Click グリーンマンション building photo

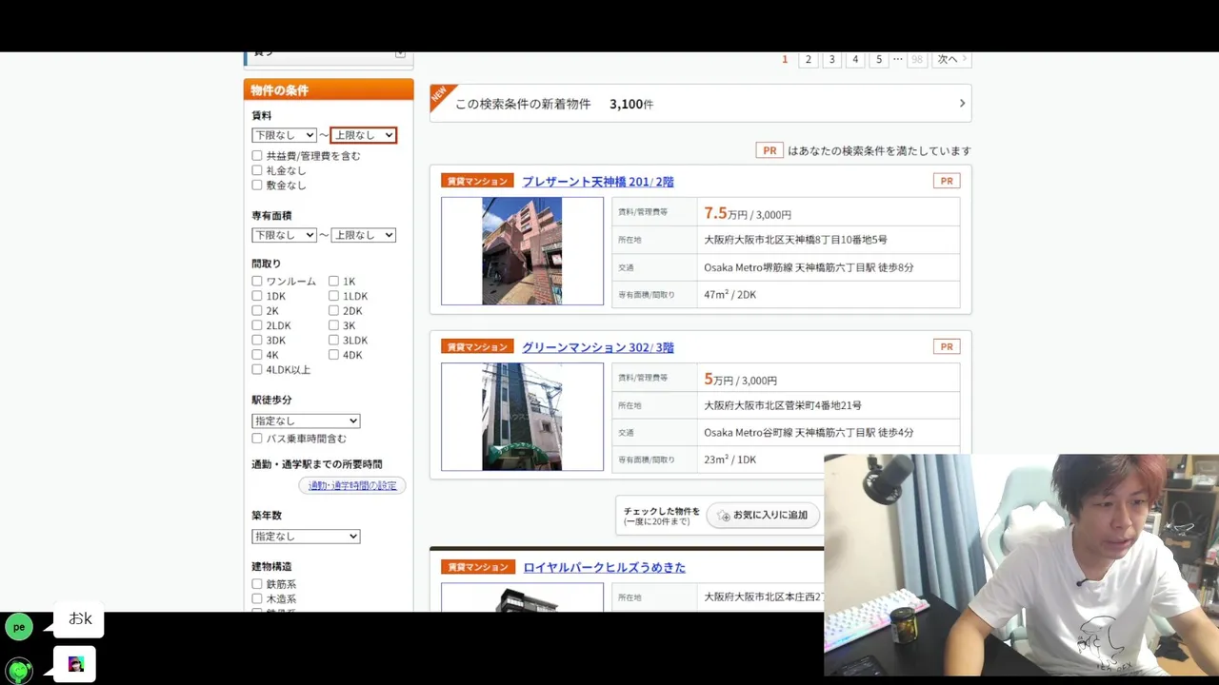522,417
